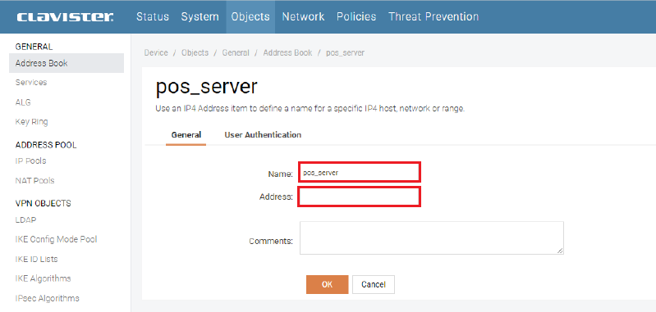Select NAT Pools in the sidebar
The image size is (656, 312).
pyautogui.click(x=34, y=181)
